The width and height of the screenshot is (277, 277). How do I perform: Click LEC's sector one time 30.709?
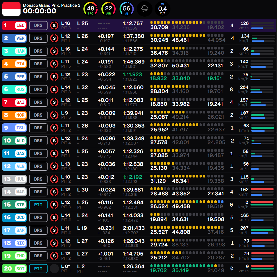[159, 27]
